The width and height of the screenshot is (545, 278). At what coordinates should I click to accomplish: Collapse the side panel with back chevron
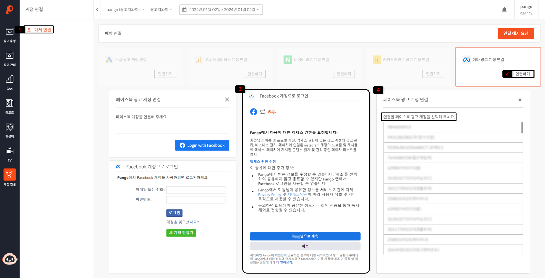coord(97,10)
